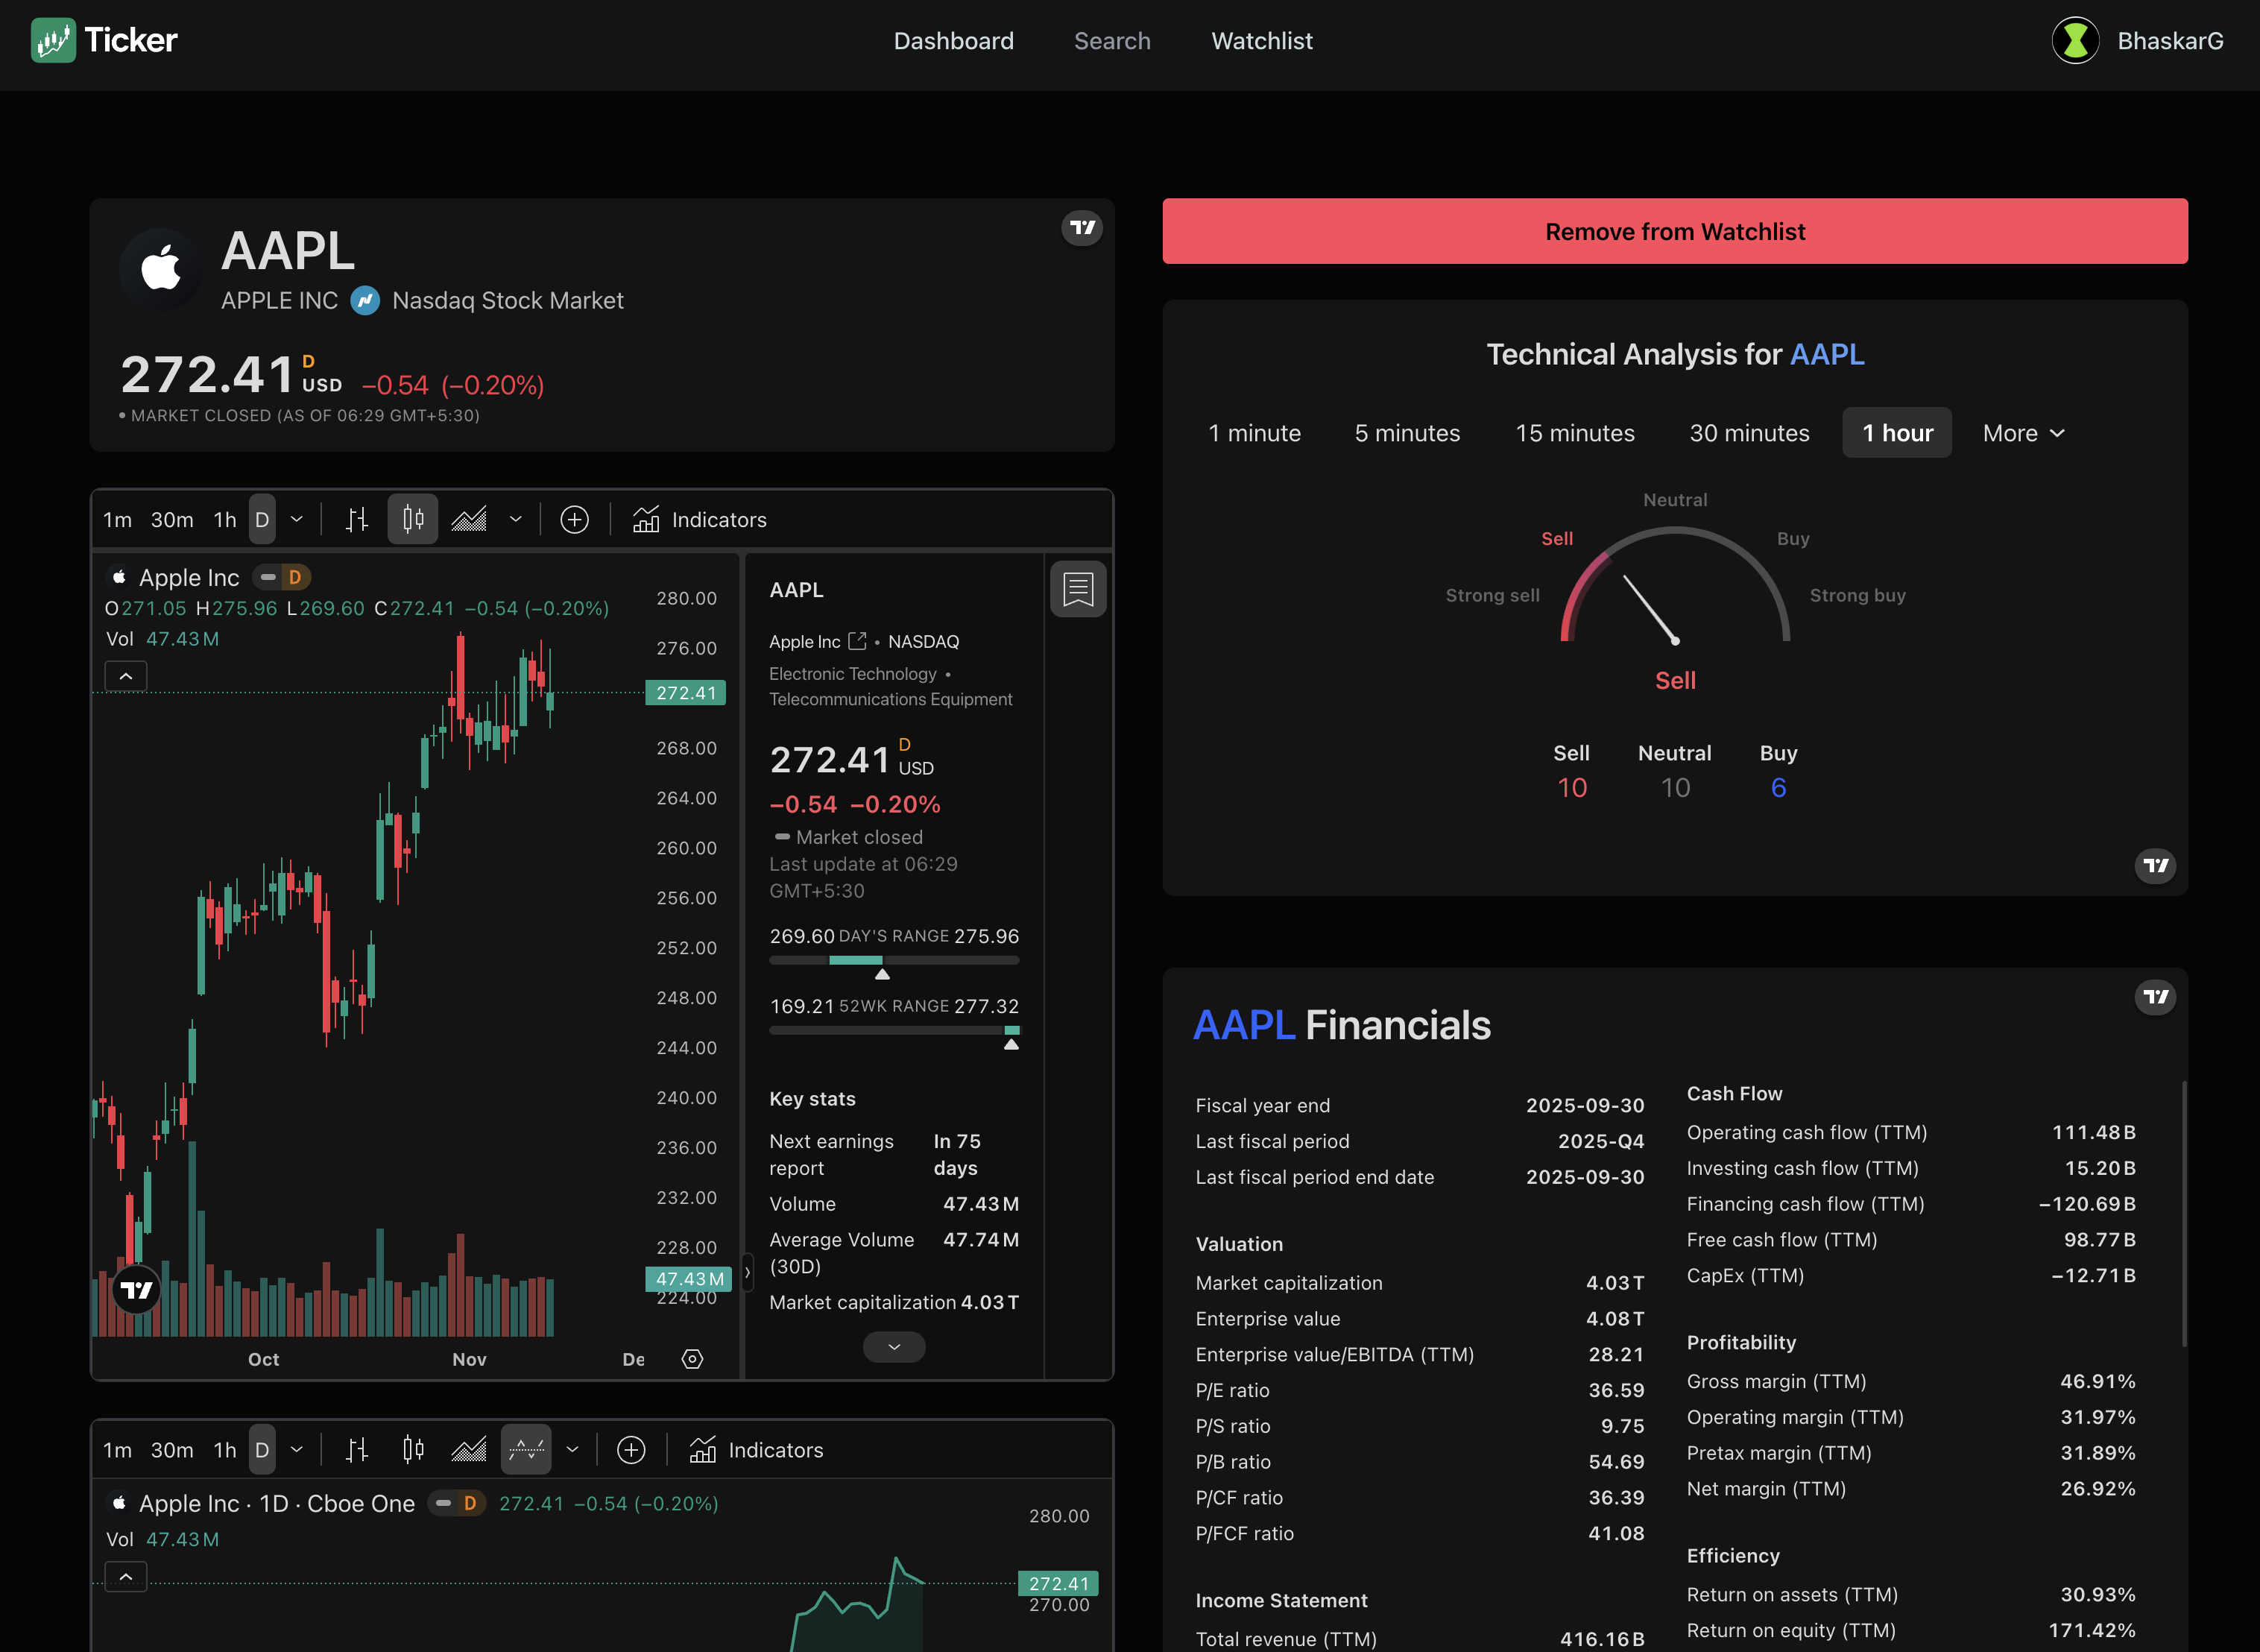Switch upper chart to 1m interval
Screen dimensions: 2260x1652
click(117, 520)
